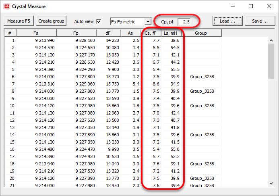
Task: Click the Cp, pf input field
Action: (x=187, y=21)
